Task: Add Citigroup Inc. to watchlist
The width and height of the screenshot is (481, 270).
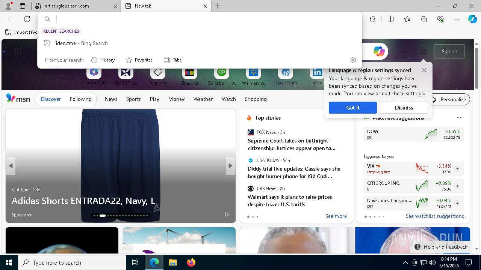Action: click(457, 186)
